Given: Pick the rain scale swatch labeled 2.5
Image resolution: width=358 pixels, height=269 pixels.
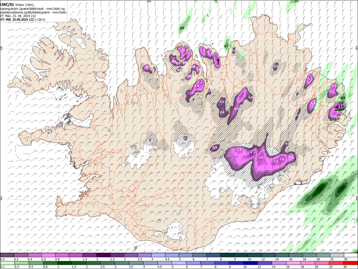Looking at the screenshot, I should (107, 263).
